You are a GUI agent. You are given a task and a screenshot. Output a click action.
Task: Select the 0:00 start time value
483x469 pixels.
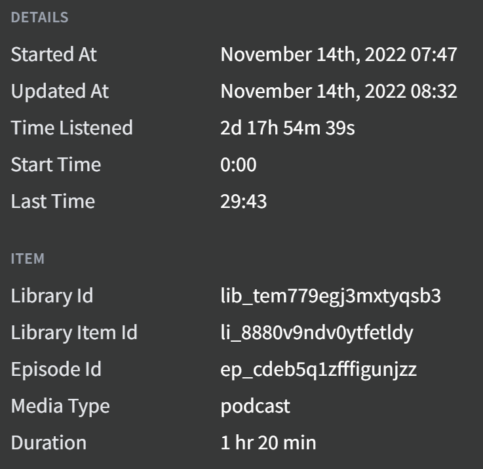tap(239, 165)
